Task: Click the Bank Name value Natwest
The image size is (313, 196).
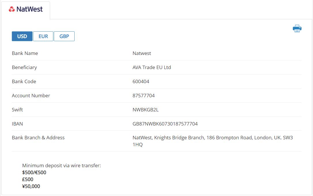Action: 142,53
